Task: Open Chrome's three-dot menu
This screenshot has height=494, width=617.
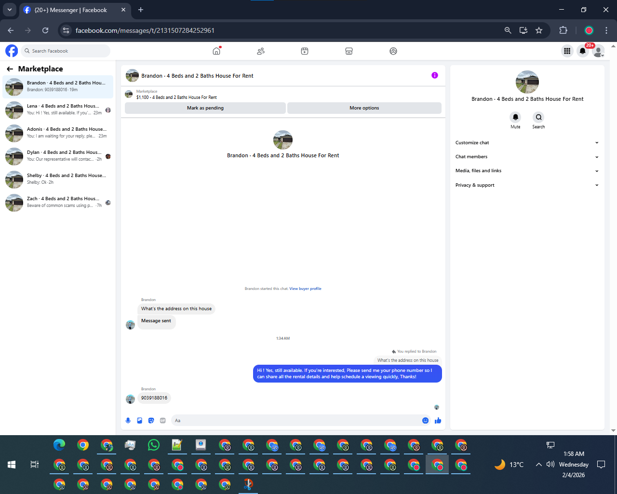Action: pos(606,30)
